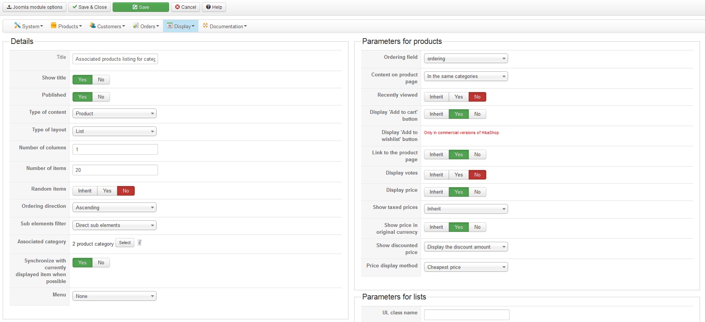The image size is (705, 322).
Task: Open the Sub elements filter dropdown
Action: 115,225
